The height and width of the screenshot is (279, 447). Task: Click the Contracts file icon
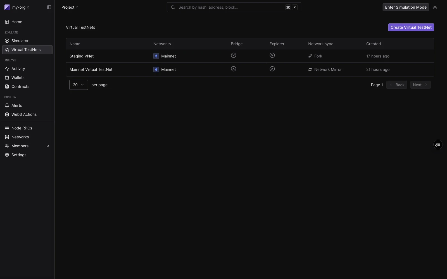click(x=7, y=86)
